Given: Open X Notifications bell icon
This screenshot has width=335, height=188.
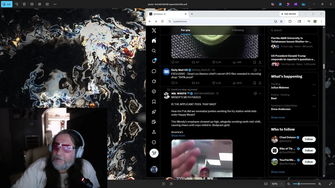Looking at the screenshot, I should click(154, 61).
